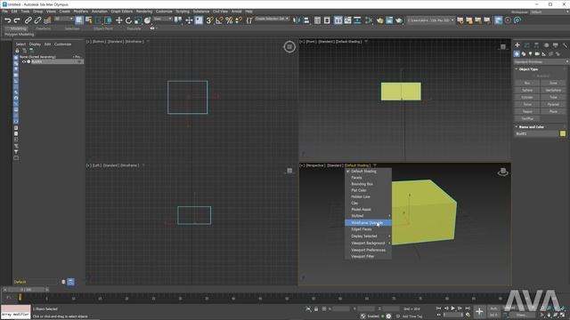Open the Modifiers menu
Image resolution: width=570 pixels, height=320 pixels.
tap(81, 12)
